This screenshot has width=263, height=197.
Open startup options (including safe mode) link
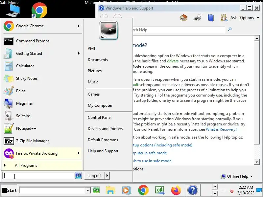click(x=163, y=145)
